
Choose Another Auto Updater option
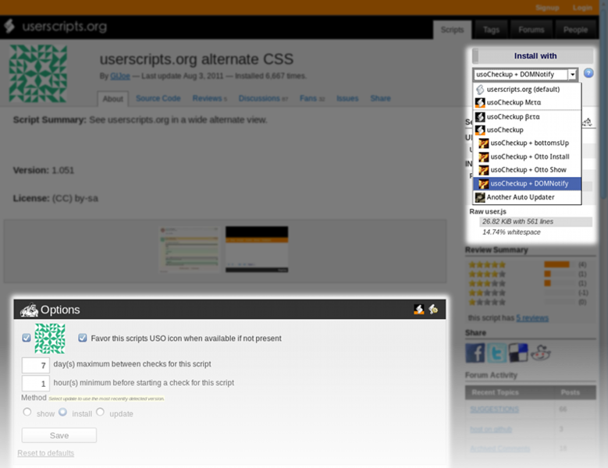point(528,197)
